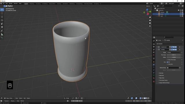Activate the Transform tool
The image size is (185, 104).
click(2, 27)
